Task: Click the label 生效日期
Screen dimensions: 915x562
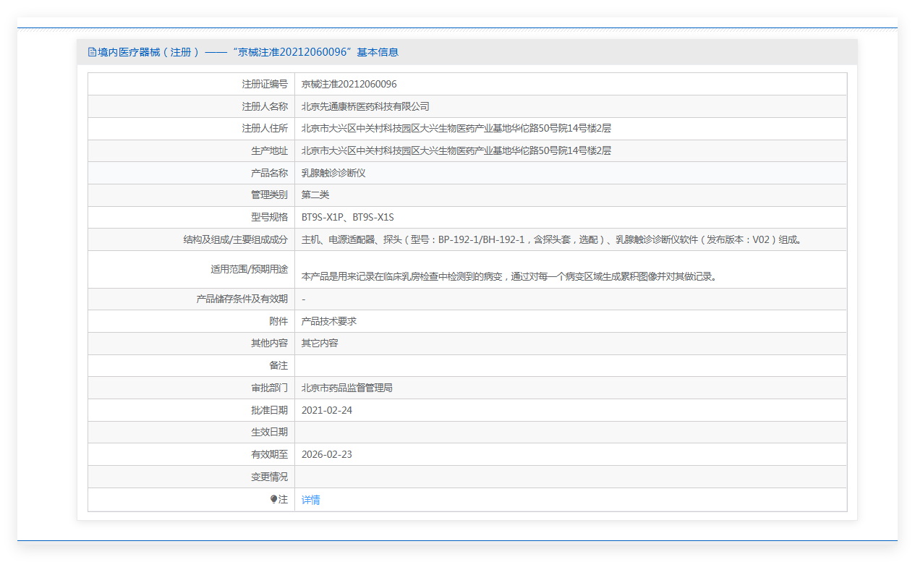Action: [x=269, y=432]
